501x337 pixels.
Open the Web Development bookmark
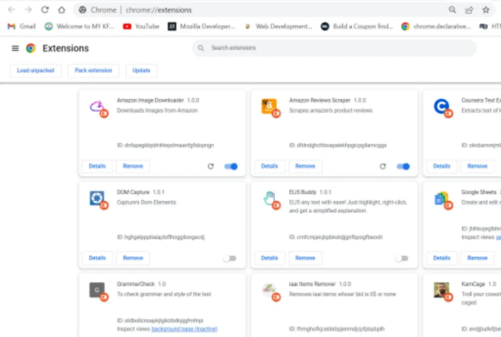[278, 26]
